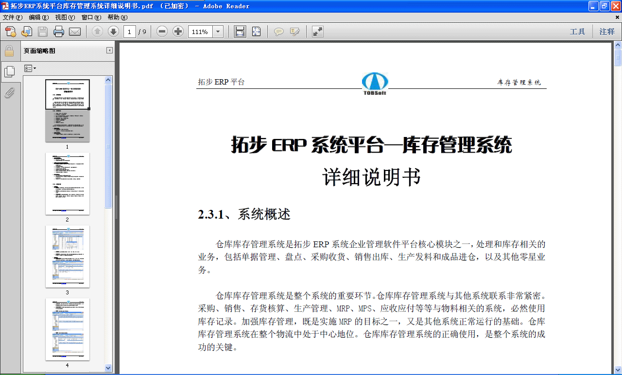Open the 工具 pane

coord(578,31)
